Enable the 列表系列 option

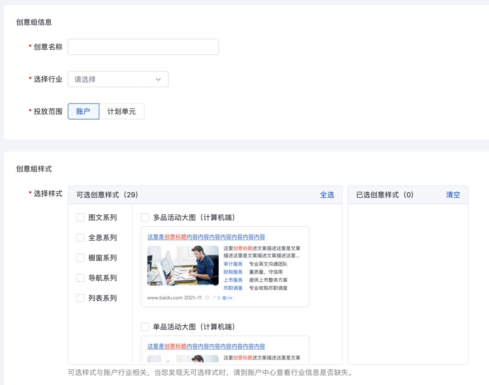[81, 298]
